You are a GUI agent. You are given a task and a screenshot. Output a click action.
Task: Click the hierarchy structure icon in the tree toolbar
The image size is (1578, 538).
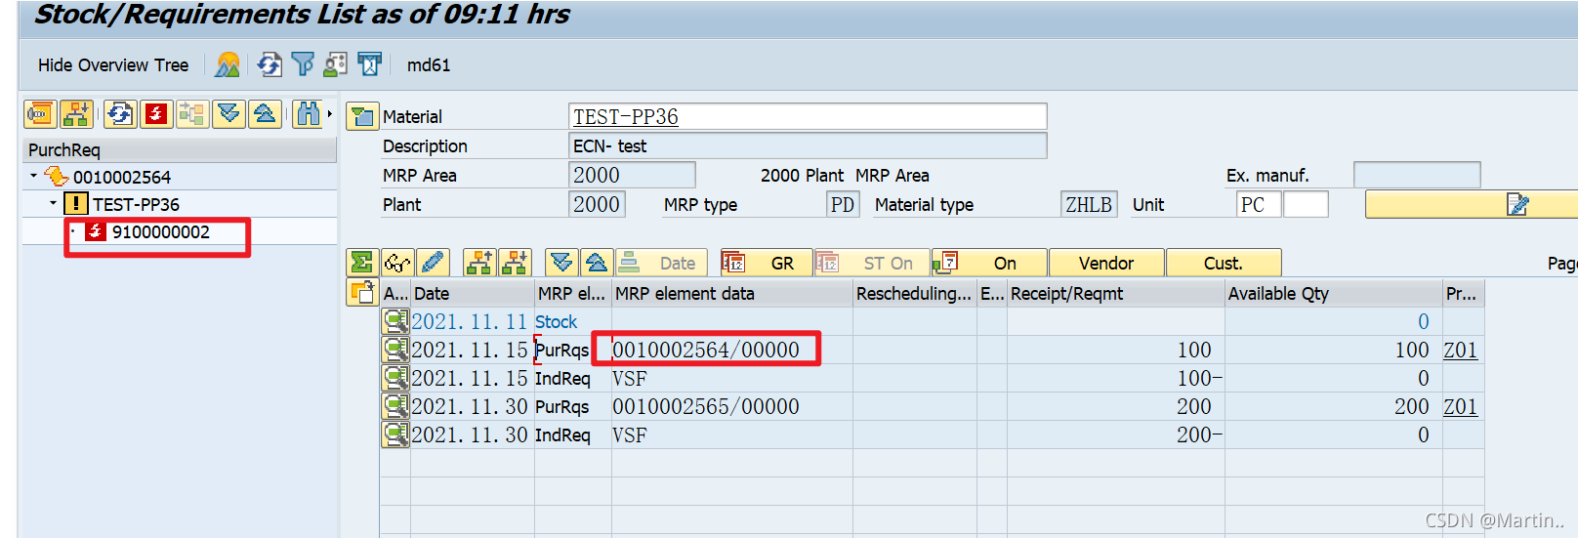[x=75, y=114]
